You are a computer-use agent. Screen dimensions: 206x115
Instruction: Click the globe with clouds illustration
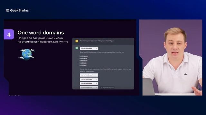tap(27, 54)
